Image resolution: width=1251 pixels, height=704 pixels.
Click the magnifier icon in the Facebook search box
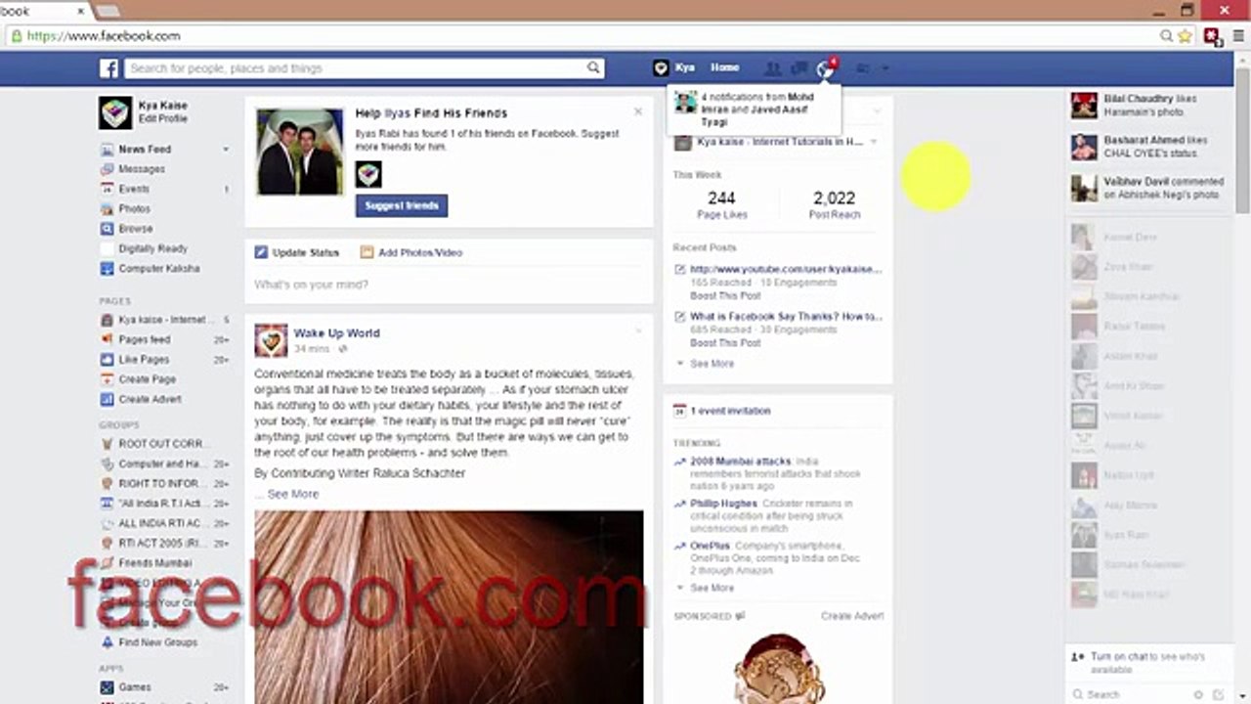tap(593, 68)
